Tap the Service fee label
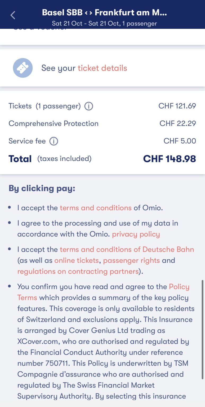Screen dimensions: 205x407 [x=27, y=141]
